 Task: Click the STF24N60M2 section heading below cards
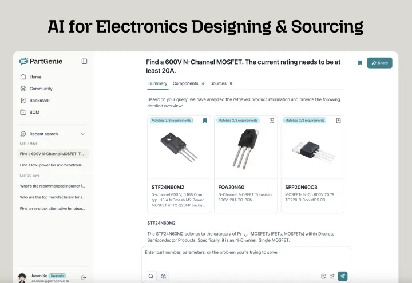(161, 223)
